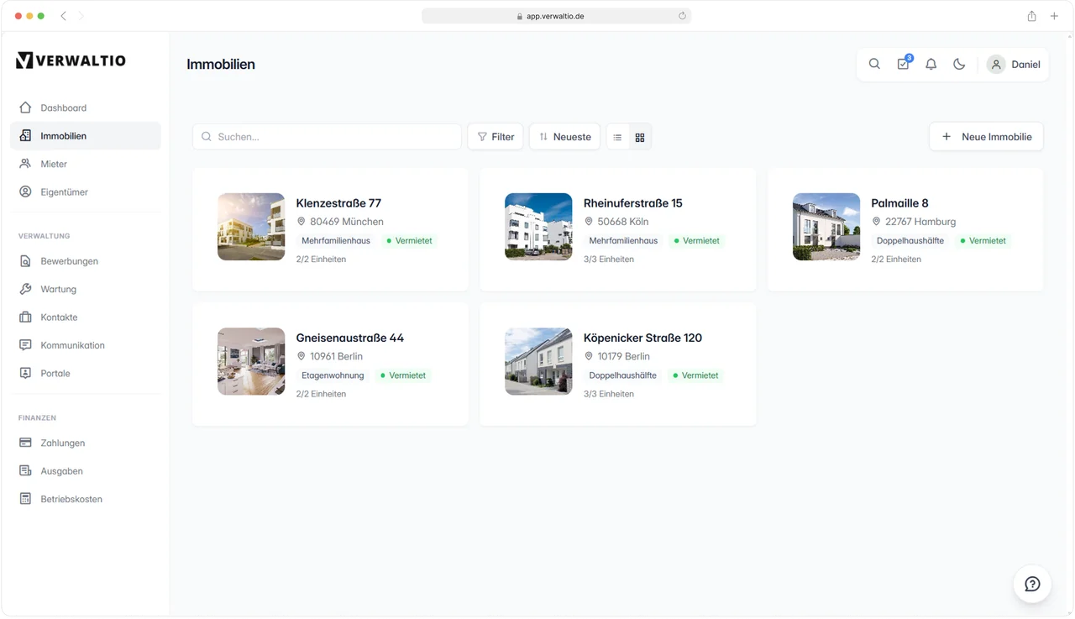
Task: Click the search magnifier icon in header
Action: pyautogui.click(x=874, y=64)
